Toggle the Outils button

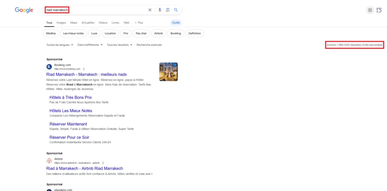[176, 23]
